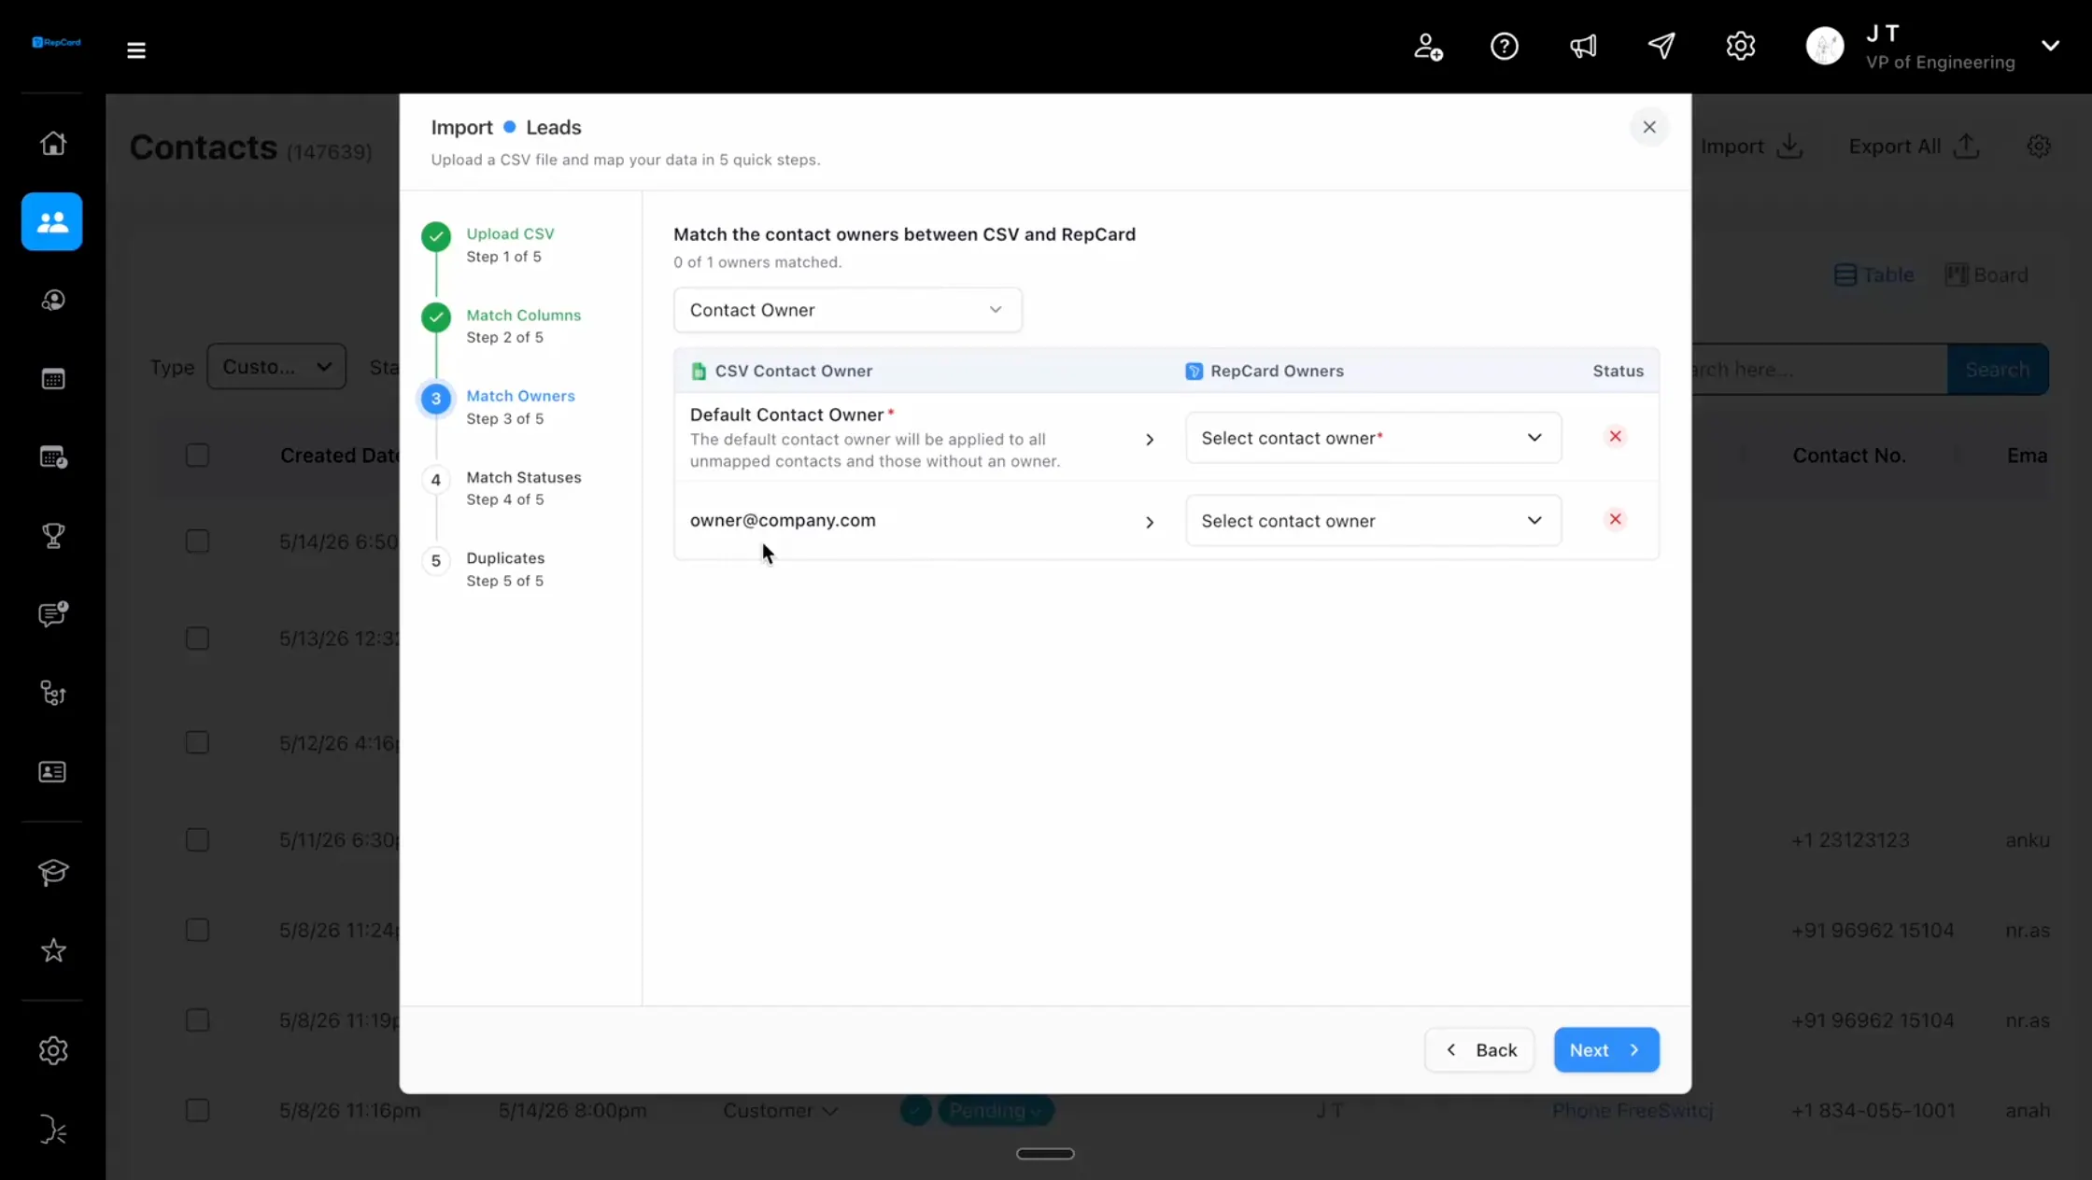Open the calendar settings sidebar icon
Screen dimensions: 2092x1180
(x=53, y=457)
